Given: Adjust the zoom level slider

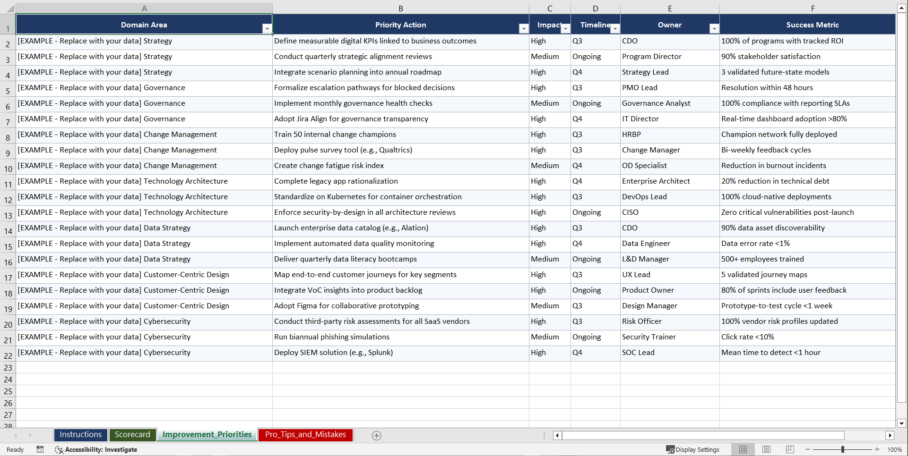Looking at the screenshot, I should tap(843, 449).
